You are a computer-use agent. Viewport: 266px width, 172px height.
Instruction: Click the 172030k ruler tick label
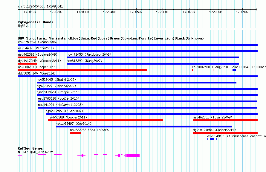point(83,12)
